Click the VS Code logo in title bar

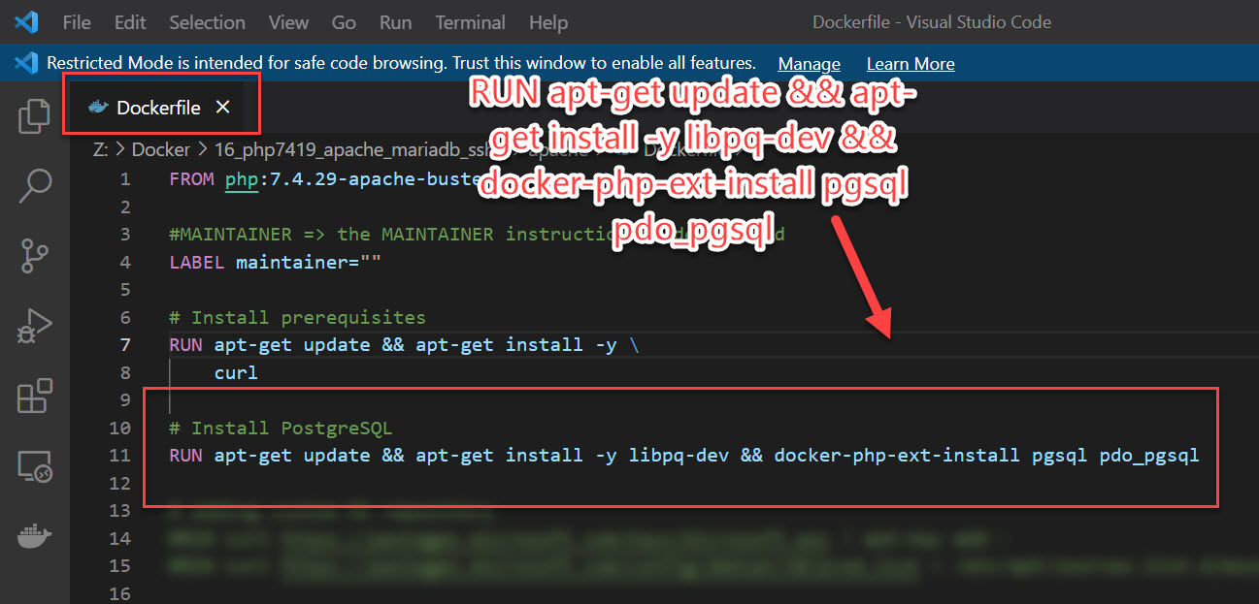click(x=26, y=21)
